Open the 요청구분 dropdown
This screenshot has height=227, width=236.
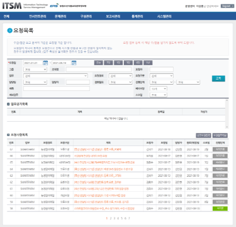pos(162,76)
